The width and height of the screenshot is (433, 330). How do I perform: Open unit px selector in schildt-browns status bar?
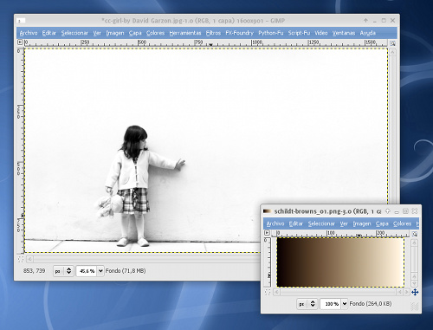tap(307, 304)
